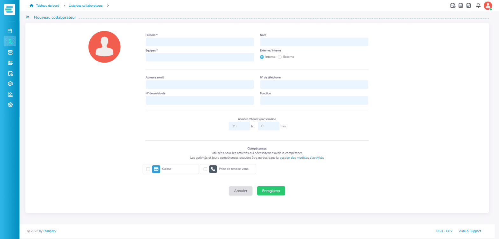499x239 pixels.
Task: Focus the N° de téléphone field
Action: 314,84
